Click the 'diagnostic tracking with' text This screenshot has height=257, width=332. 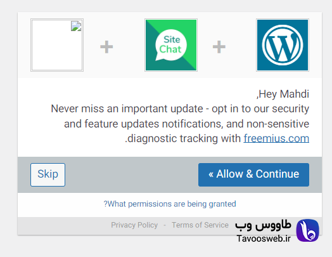coord(184,139)
